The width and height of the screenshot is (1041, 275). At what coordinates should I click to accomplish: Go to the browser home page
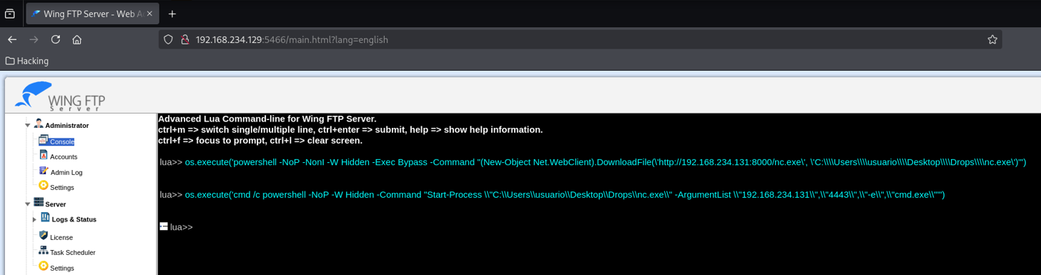click(x=77, y=39)
